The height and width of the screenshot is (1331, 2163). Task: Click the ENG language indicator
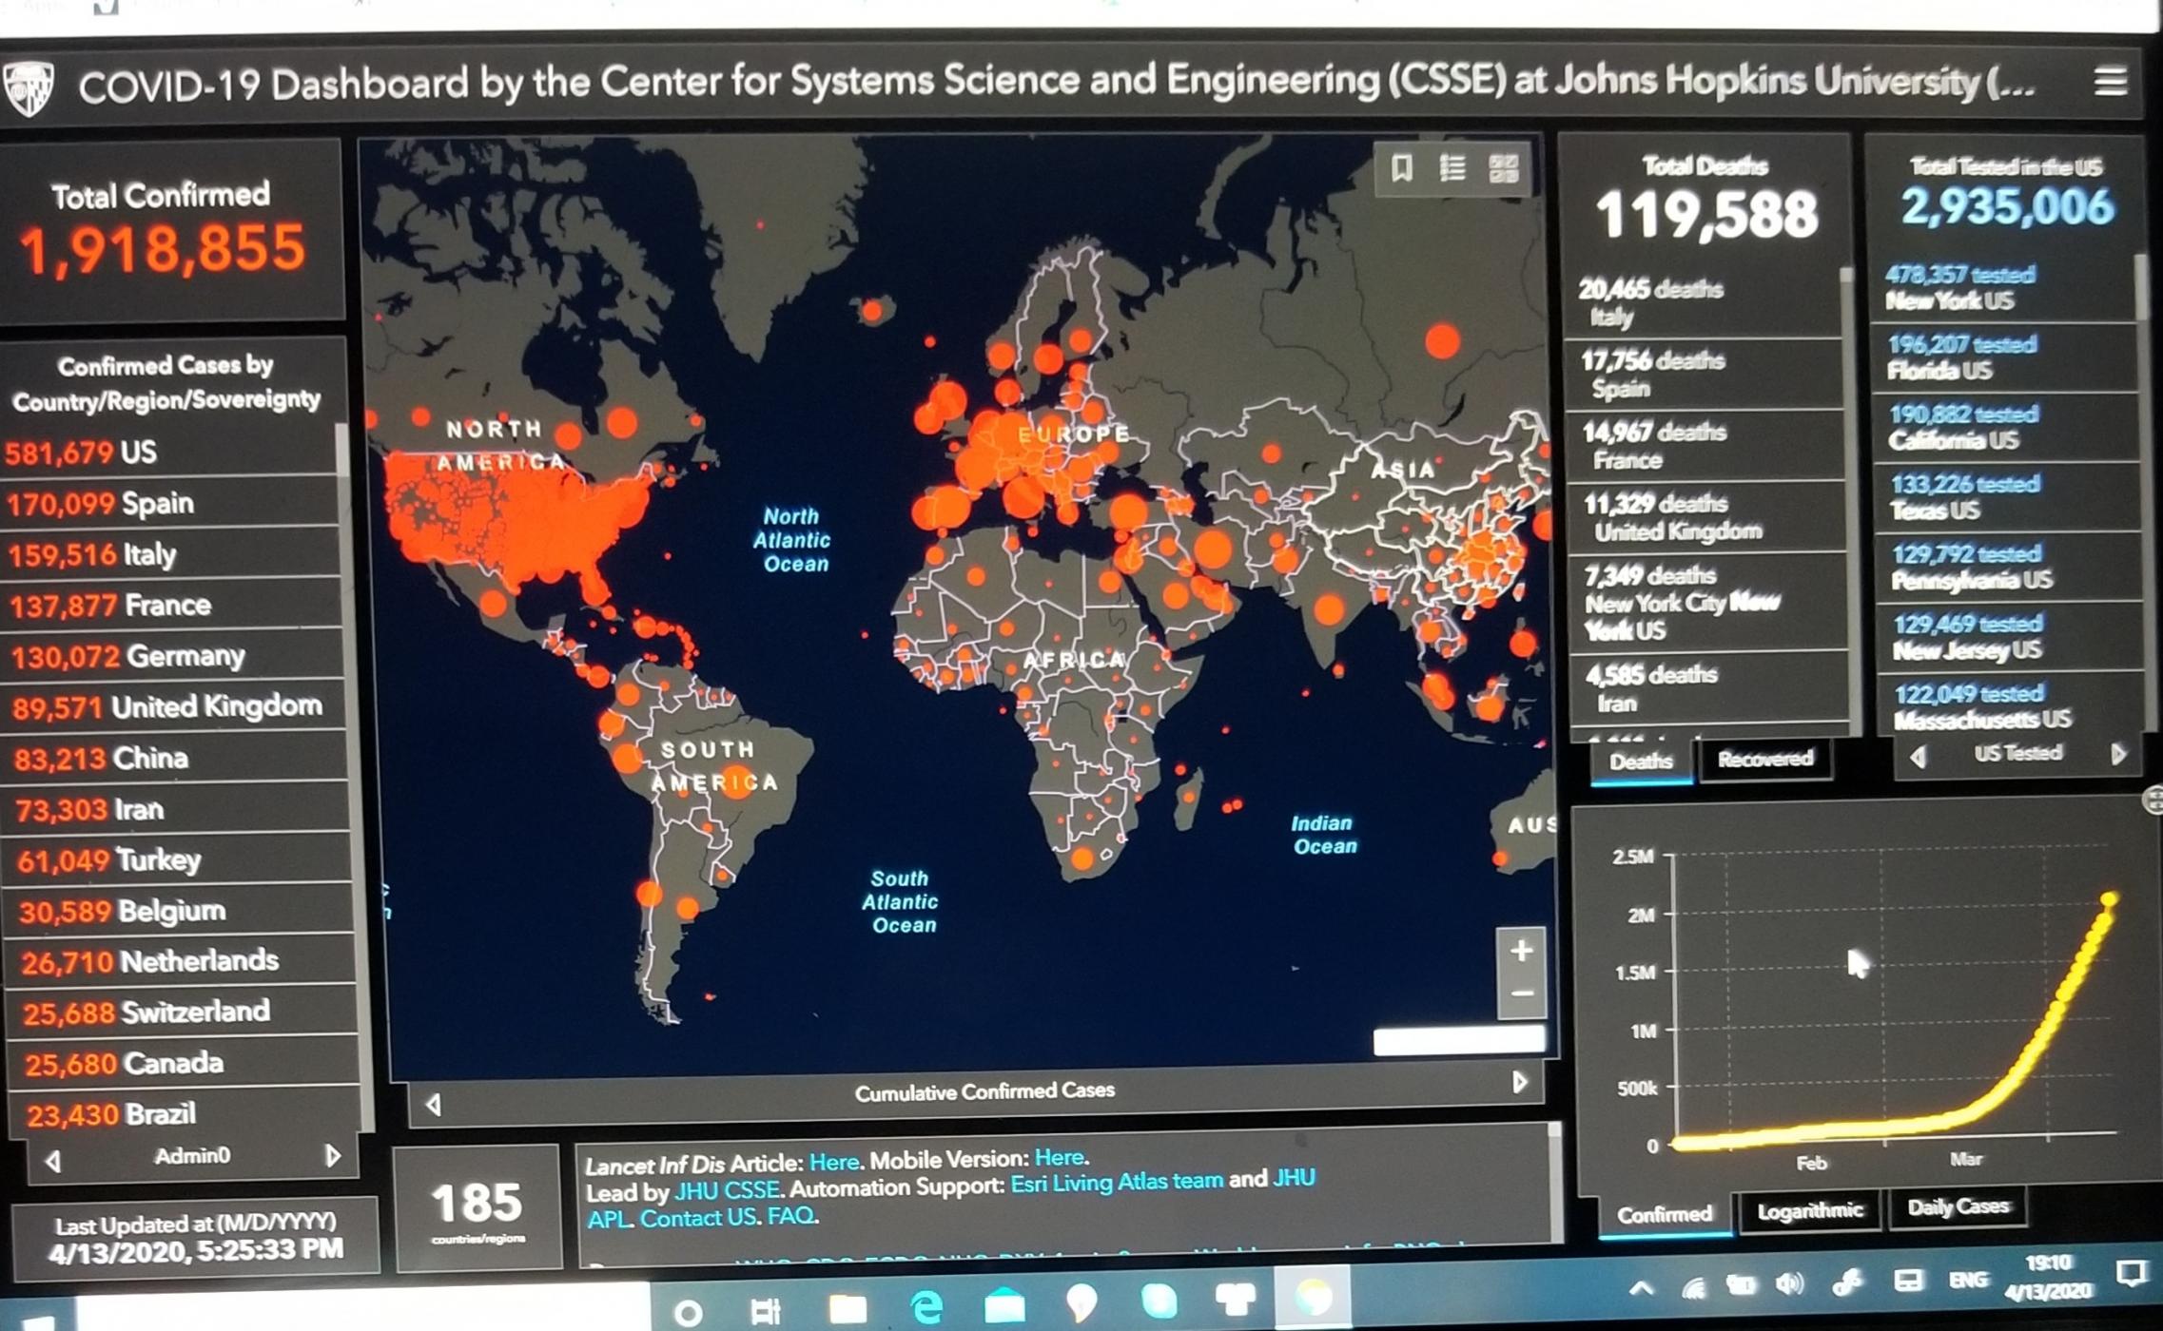1967,1280
